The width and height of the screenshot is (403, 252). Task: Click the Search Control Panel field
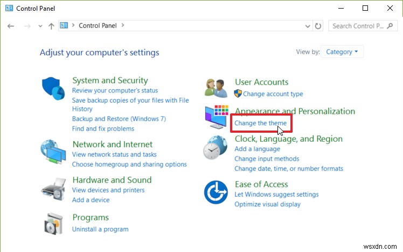tap(363, 26)
